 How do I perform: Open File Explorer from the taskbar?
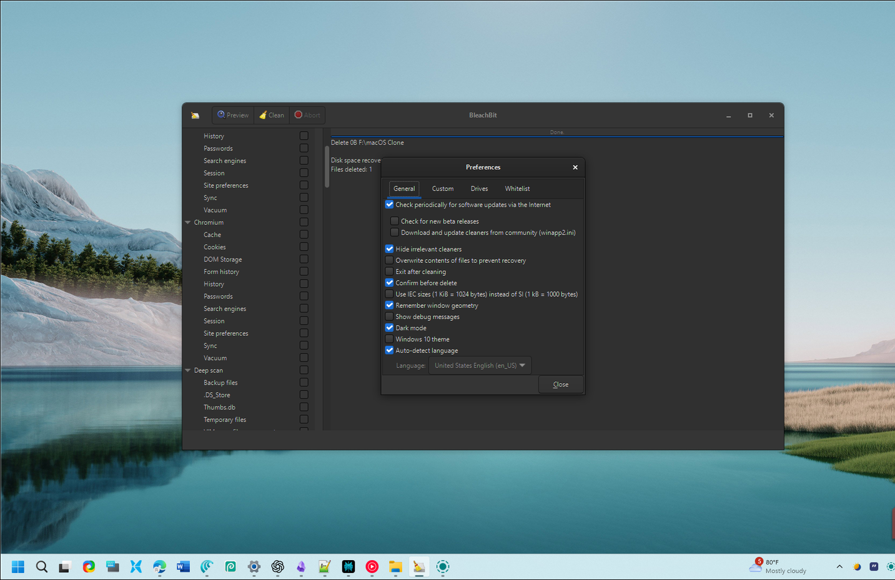(395, 566)
